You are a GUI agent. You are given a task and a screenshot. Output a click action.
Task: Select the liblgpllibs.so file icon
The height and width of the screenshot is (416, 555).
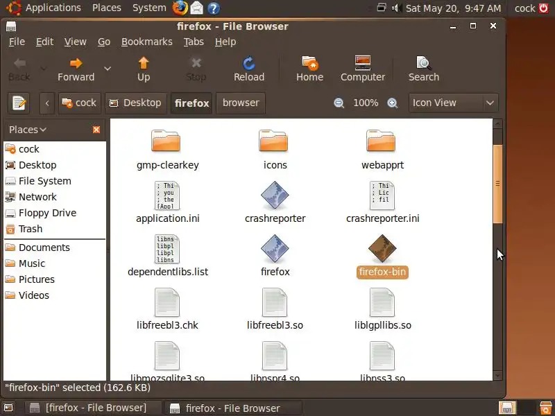382,302
